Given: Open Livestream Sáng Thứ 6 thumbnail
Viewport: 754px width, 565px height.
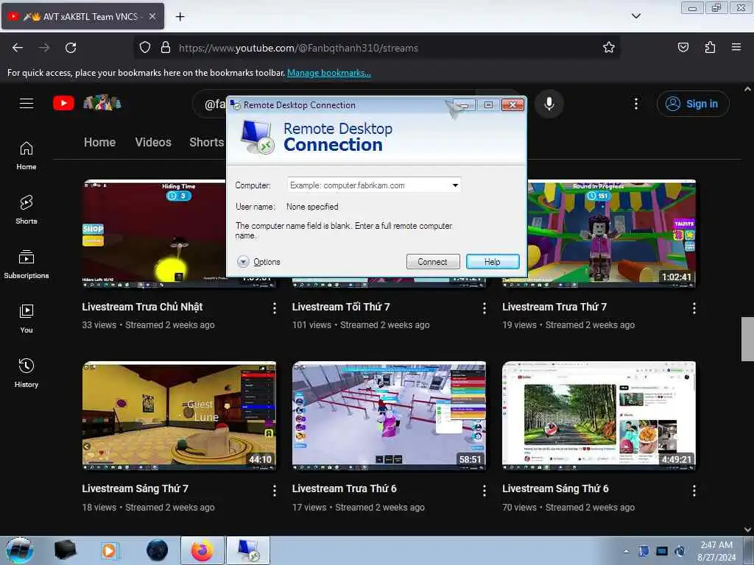Looking at the screenshot, I should pos(599,416).
